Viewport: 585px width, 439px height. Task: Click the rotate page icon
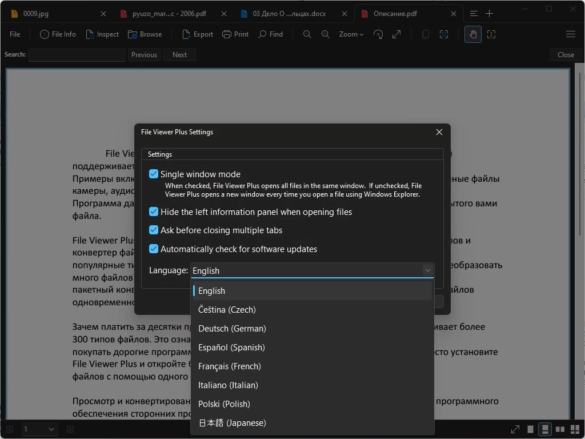pos(378,34)
